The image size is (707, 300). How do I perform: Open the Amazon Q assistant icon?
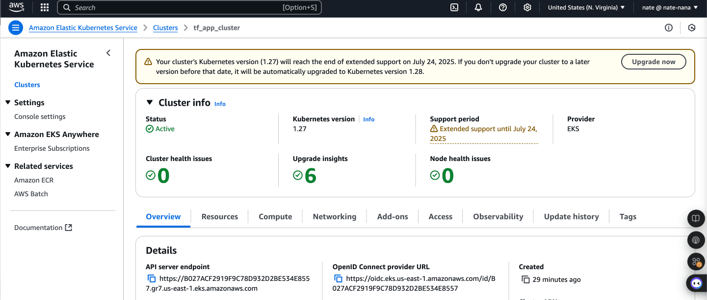pyautogui.click(x=696, y=283)
